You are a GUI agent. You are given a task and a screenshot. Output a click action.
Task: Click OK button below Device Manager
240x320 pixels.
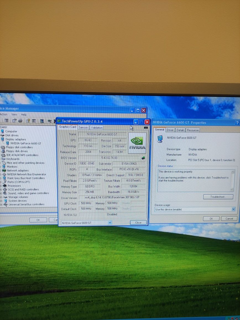tap(38, 220)
